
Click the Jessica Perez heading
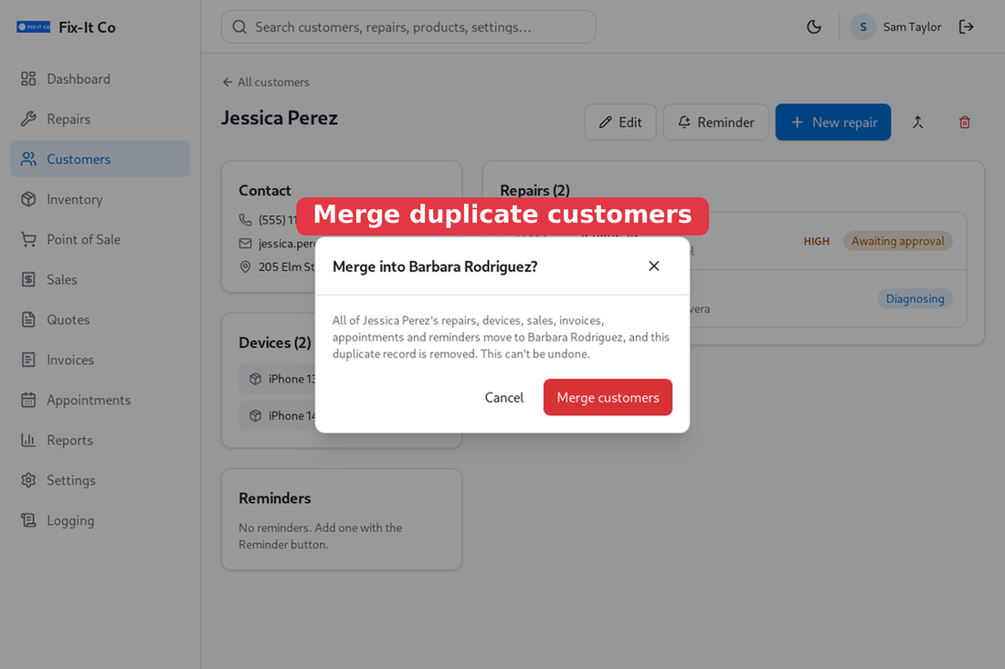(x=280, y=119)
